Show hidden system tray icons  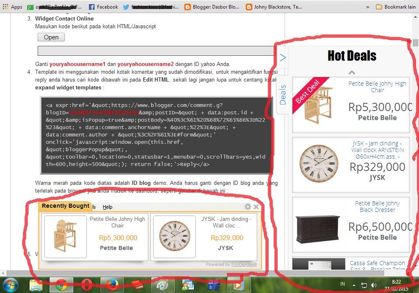click(x=354, y=285)
